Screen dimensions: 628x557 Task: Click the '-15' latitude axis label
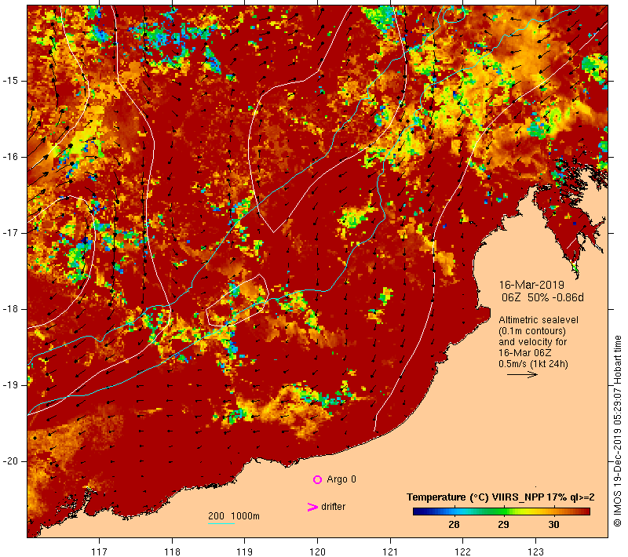(10, 81)
